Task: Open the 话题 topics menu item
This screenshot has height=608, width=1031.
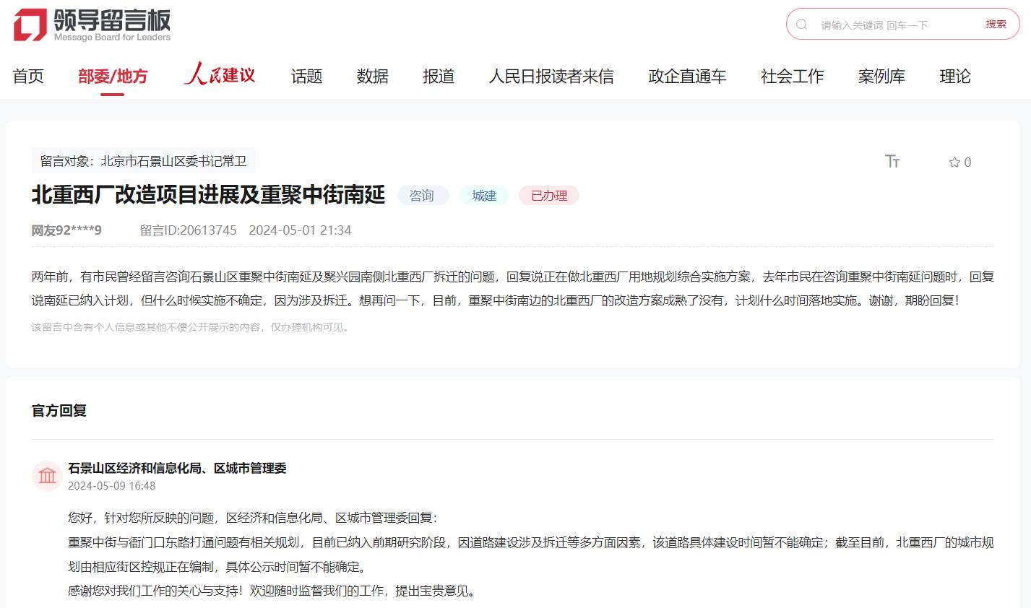Action: coord(306,77)
